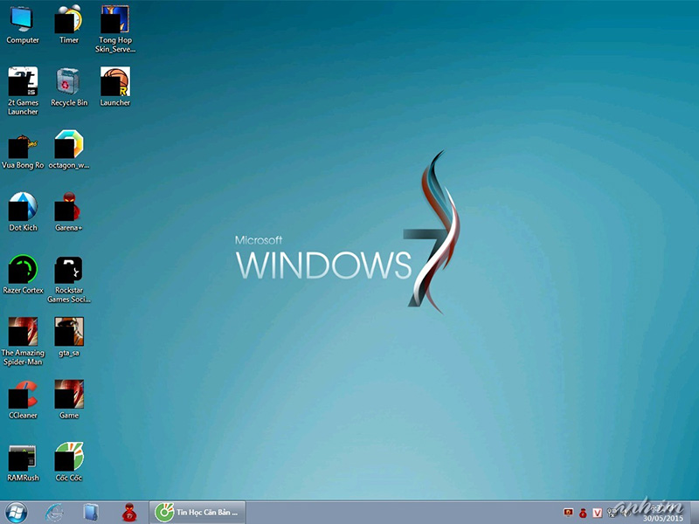Open the Garena taskbar icon

(129, 513)
